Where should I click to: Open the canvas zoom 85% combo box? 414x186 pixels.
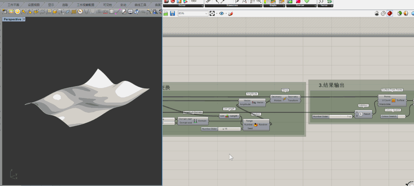click(x=193, y=13)
